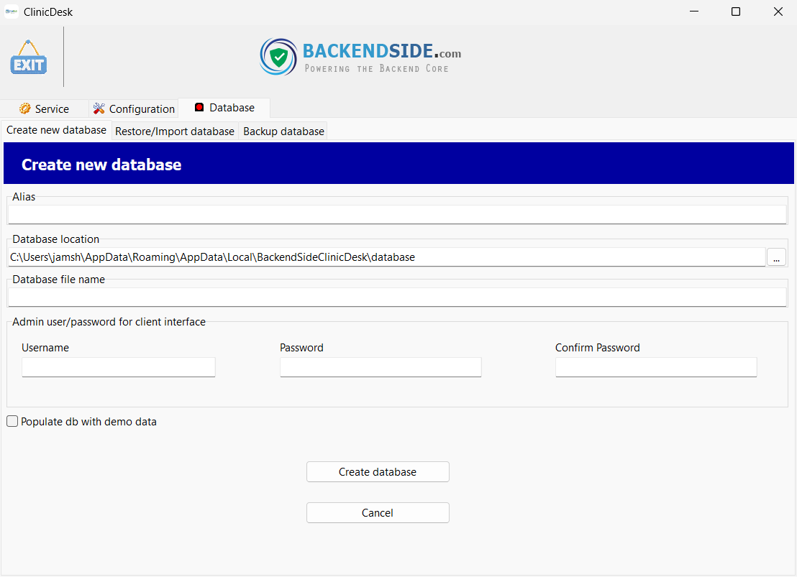Click the Cancel button

pos(378,512)
